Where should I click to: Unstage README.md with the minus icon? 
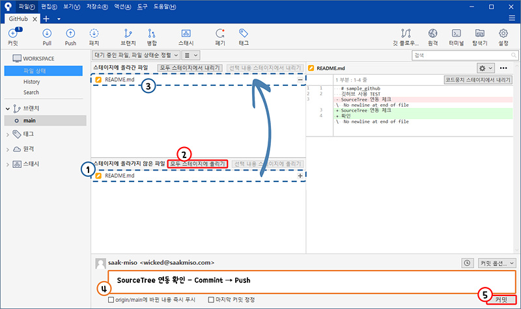(300, 79)
